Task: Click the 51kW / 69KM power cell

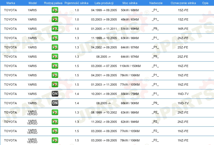Action: pyautogui.click(x=130, y=29)
